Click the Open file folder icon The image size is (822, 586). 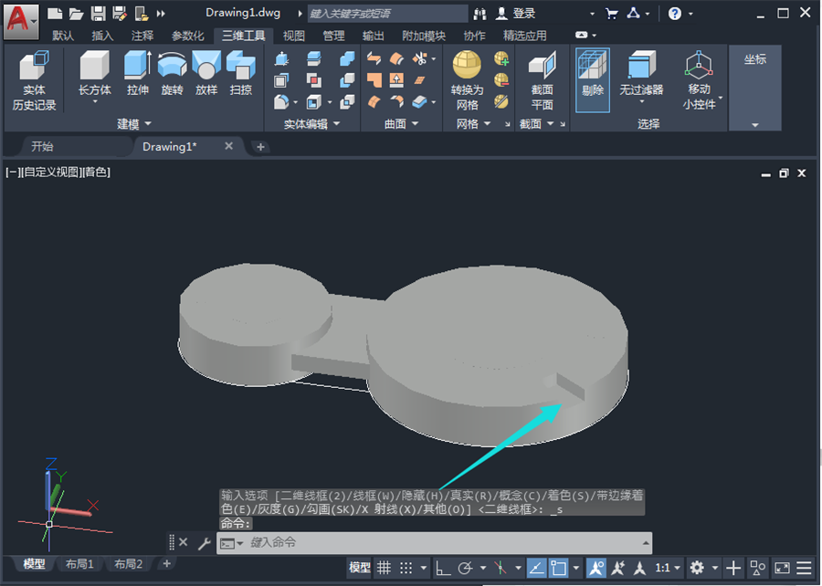pyautogui.click(x=77, y=14)
